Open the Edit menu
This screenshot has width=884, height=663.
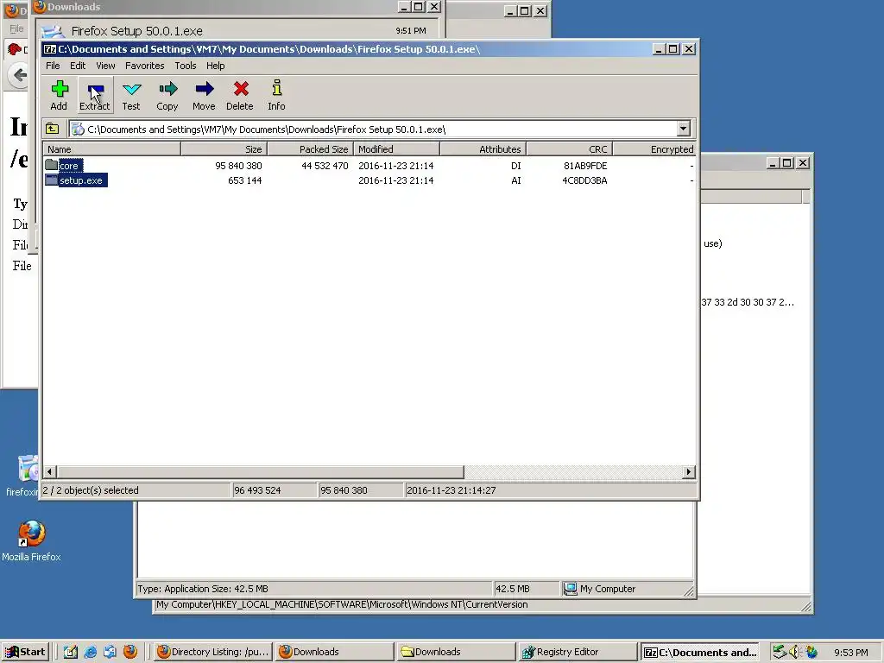pos(78,66)
